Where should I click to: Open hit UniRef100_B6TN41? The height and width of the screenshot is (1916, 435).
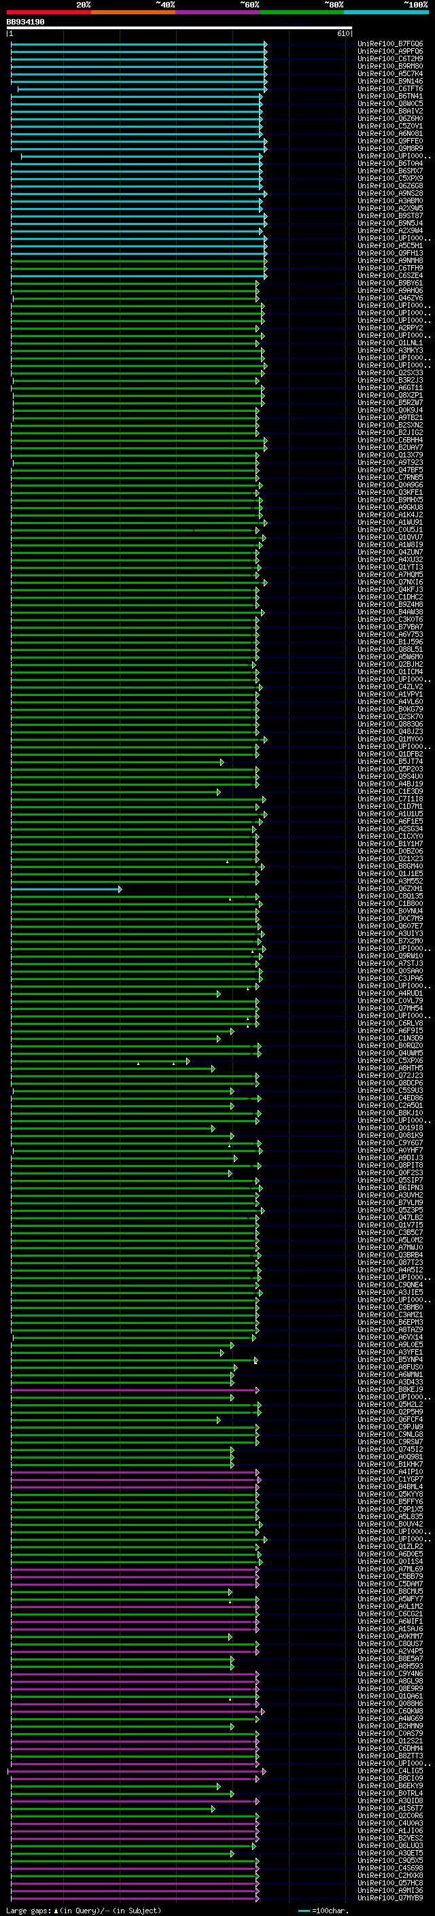point(390,96)
